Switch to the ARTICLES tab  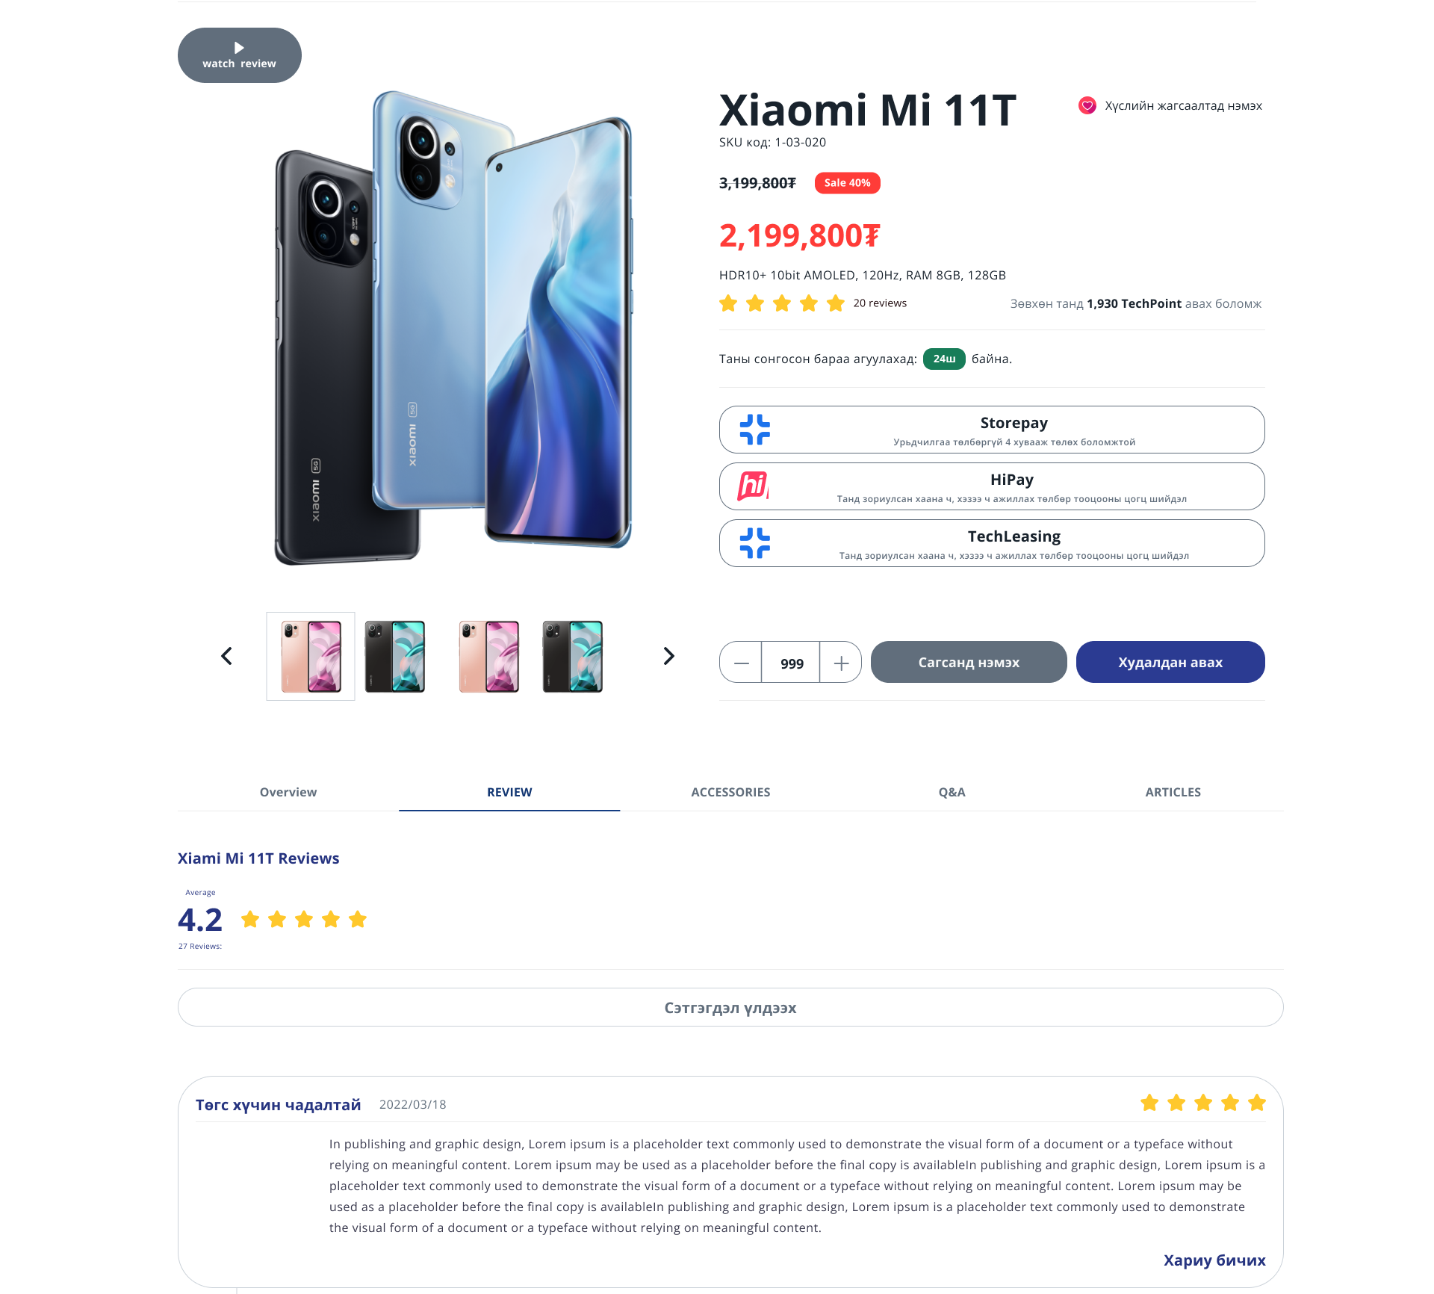[x=1173, y=792]
